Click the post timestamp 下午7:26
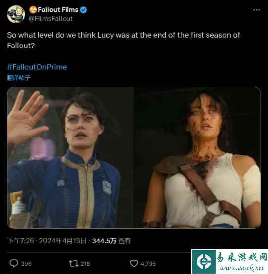This screenshot has width=268, height=274. tap(20, 241)
